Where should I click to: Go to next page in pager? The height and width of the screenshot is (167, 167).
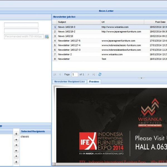click(88, 74)
